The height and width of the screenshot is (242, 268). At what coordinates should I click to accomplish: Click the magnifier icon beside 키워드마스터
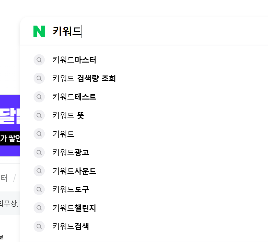pyautogui.click(x=39, y=60)
